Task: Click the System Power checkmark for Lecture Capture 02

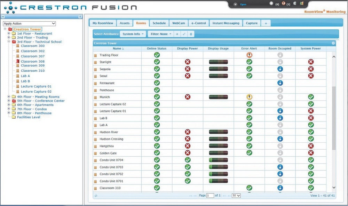Action: click(x=311, y=104)
